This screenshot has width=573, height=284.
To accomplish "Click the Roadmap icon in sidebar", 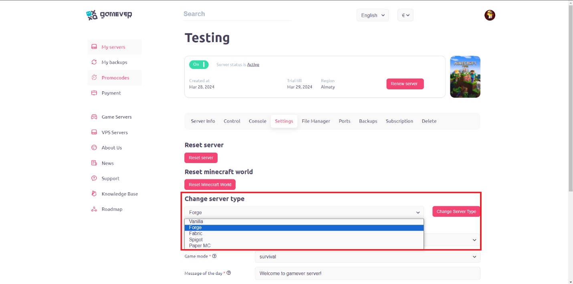I will coord(94,209).
